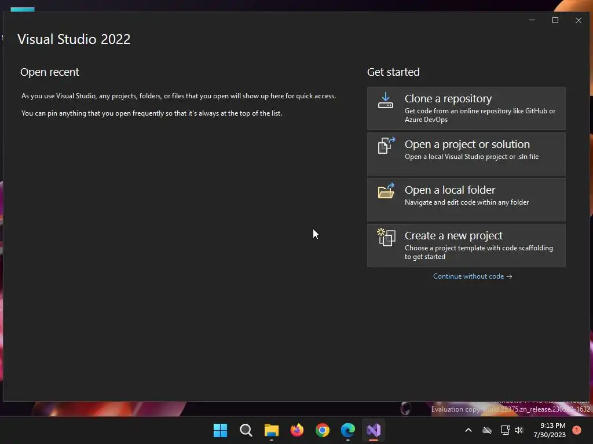This screenshot has width=593, height=444.
Task: Launch File Explorer from the taskbar
Action: (x=271, y=430)
